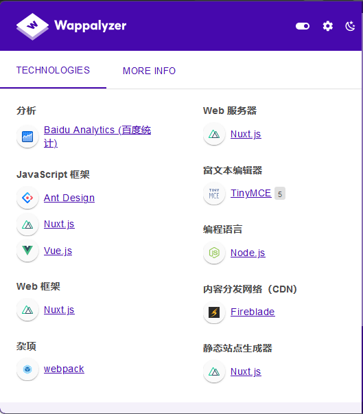Open the webpack link
Screen dimensions: 363x414
point(64,369)
